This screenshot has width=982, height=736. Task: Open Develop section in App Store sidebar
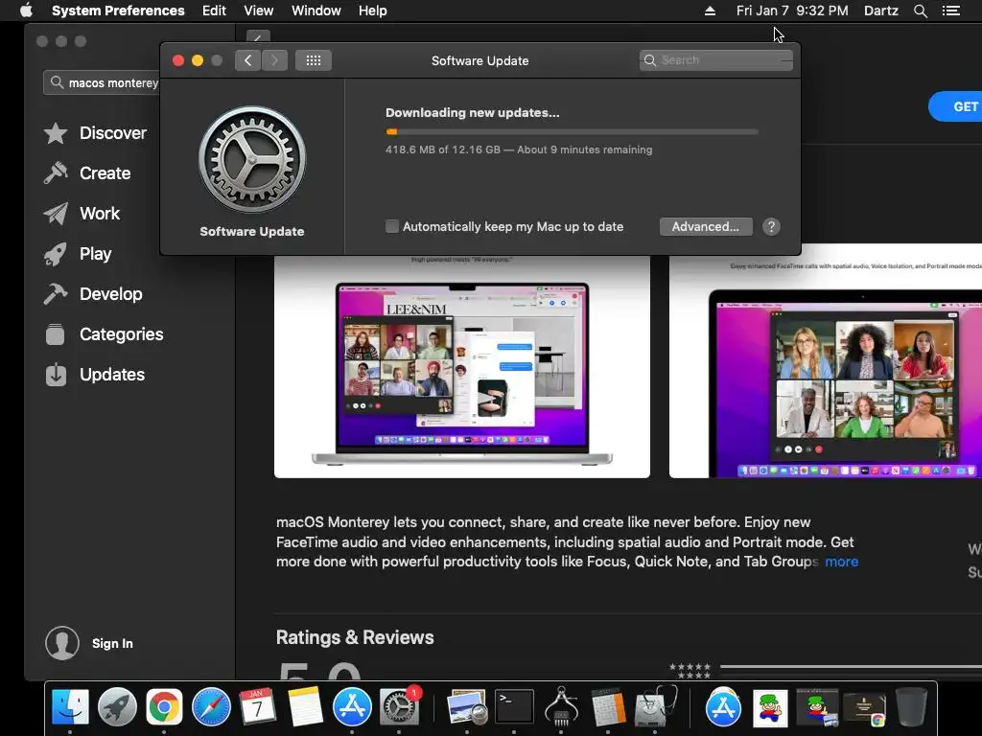[x=93, y=294]
